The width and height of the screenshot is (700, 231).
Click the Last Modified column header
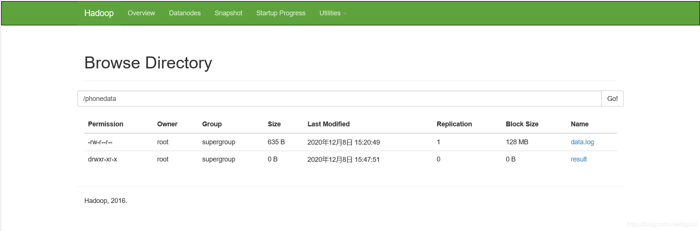tap(329, 124)
